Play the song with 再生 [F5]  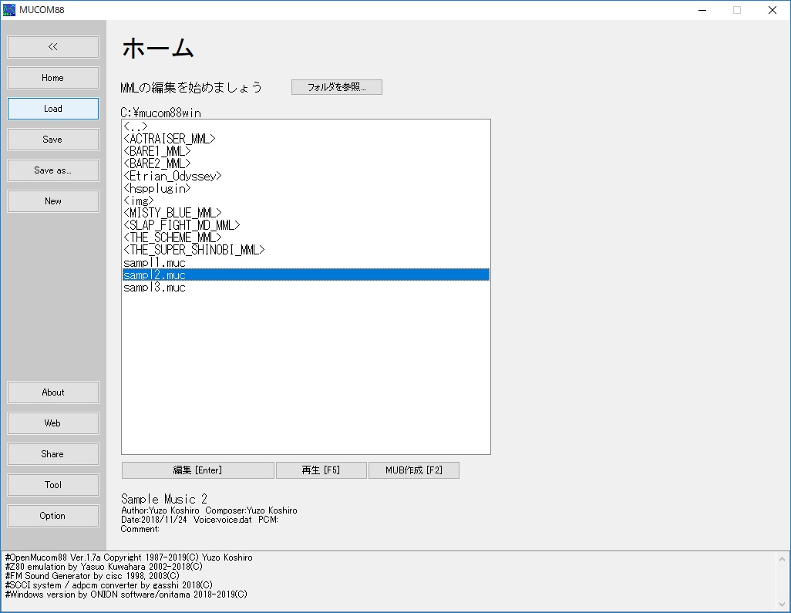321,470
